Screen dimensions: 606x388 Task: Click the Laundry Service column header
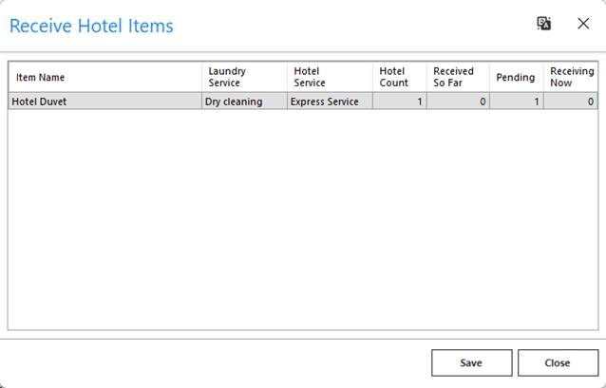pos(244,77)
